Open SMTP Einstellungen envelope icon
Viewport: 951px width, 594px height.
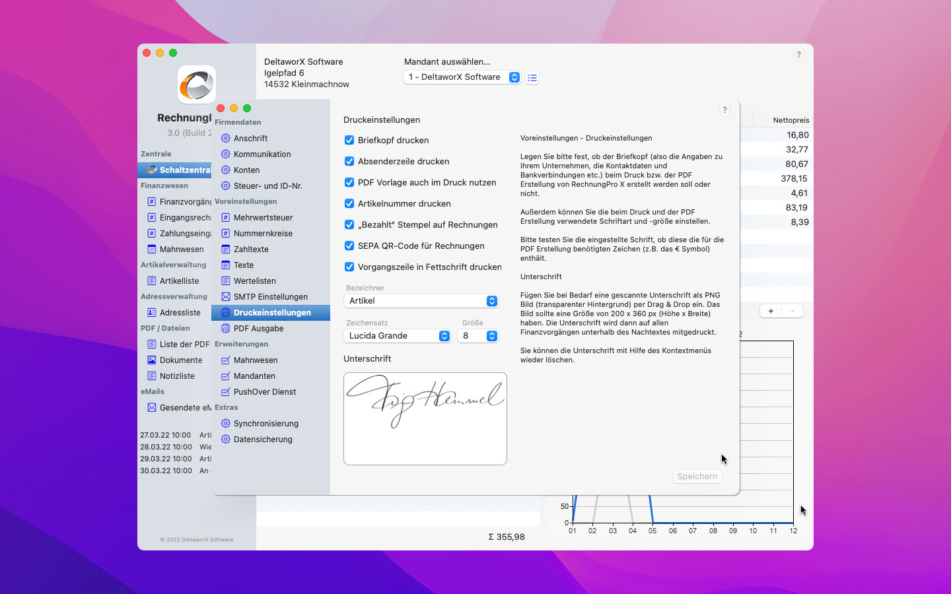click(x=225, y=297)
